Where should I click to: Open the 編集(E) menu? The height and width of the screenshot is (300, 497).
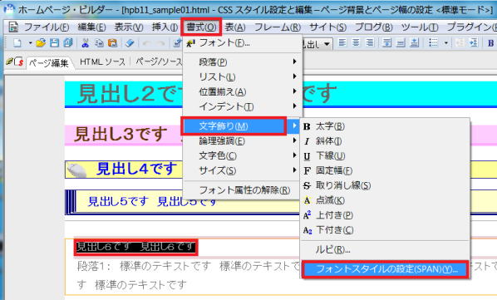point(91,27)
